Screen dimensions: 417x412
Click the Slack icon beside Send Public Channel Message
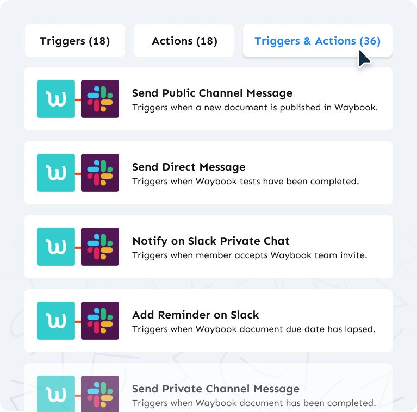click(x=100, y=99)
